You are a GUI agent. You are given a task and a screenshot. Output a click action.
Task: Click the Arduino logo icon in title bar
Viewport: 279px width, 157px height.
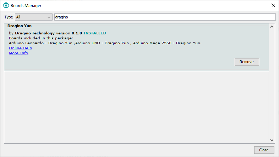[x=6, y=6]
